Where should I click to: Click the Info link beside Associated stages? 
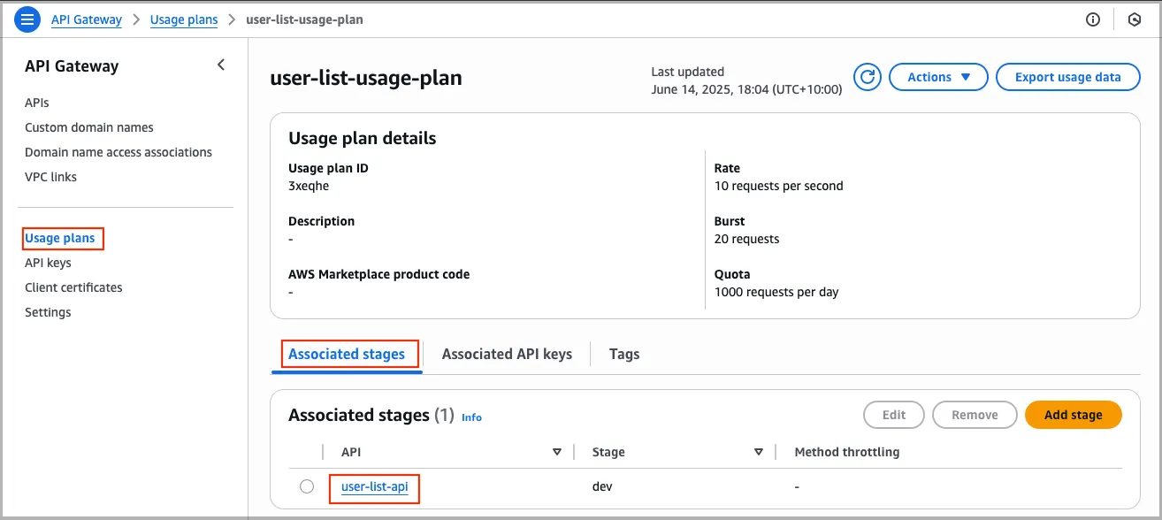(471, 417)
